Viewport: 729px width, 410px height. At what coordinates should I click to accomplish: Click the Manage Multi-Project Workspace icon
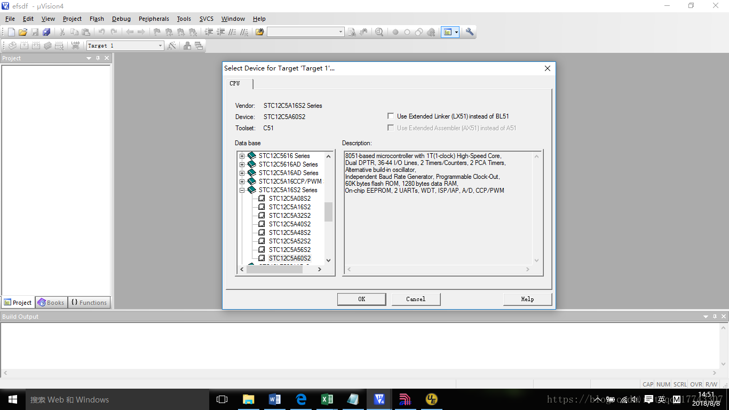199,46
